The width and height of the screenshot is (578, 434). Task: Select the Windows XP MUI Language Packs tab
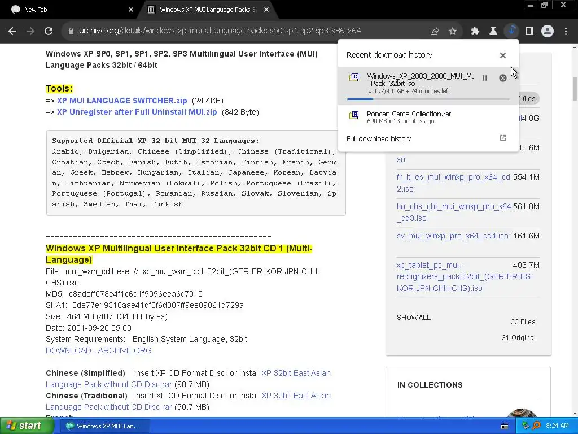(207, 10)
